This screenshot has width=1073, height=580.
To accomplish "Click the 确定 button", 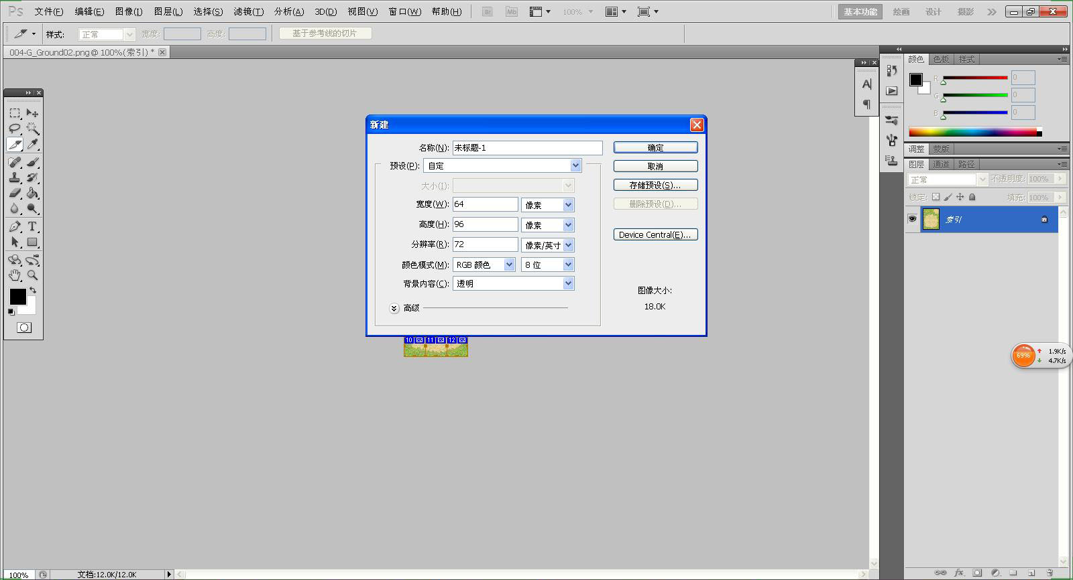I will [656, 147].
